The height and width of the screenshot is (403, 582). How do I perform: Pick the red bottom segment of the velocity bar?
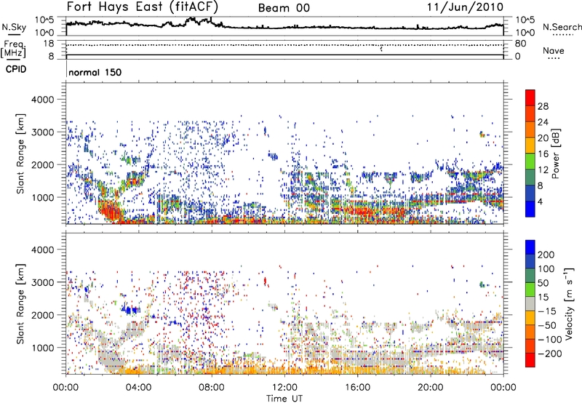click(x=530, y=360)
